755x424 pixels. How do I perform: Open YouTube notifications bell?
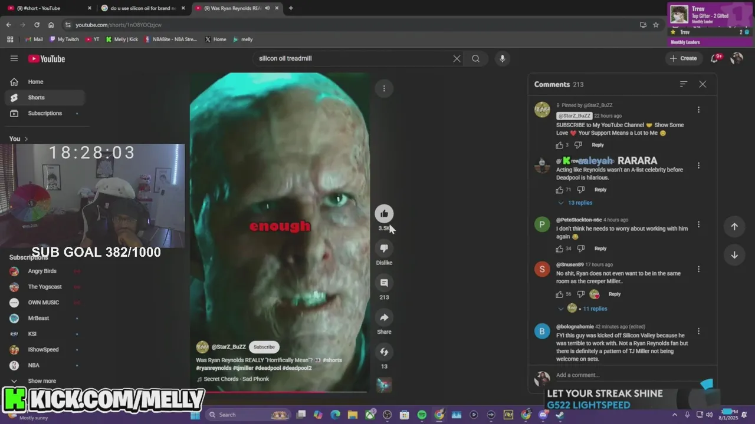point(715,58)
